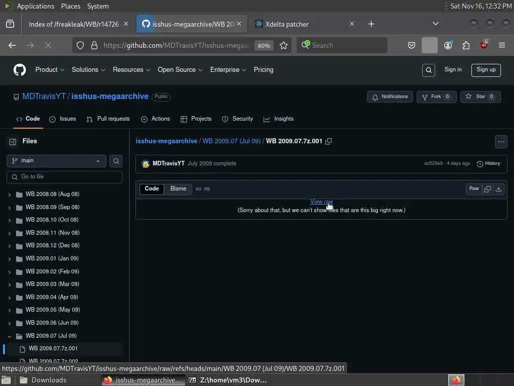Click the View raw link
The width and height of the screenshot is (514, 386).
click(x=321, y=202)
